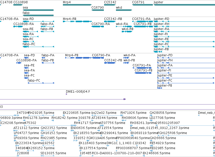Click protein CG6791-PA label
Image resolution: width=215 pixels, height=157 pixels.
point(142,65)
